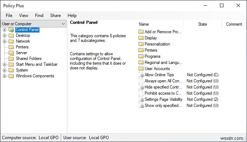
Task: Click 'User source: Local GPO' status entry
Action: 86,138
